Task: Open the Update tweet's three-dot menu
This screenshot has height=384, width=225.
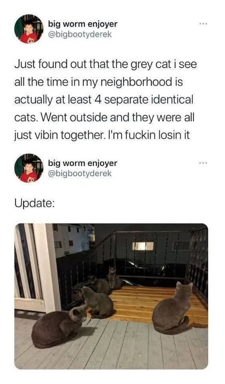Action: tap(203, 163)
